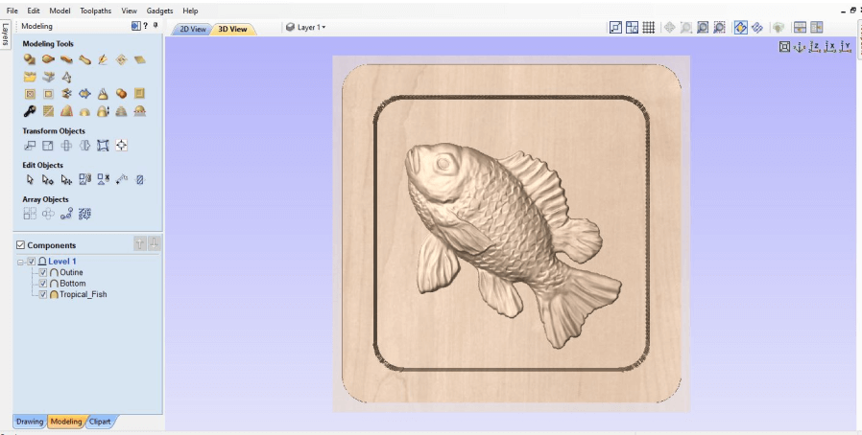
Task: Click the flat plane modeling tool icon
Action: point(139,59)
